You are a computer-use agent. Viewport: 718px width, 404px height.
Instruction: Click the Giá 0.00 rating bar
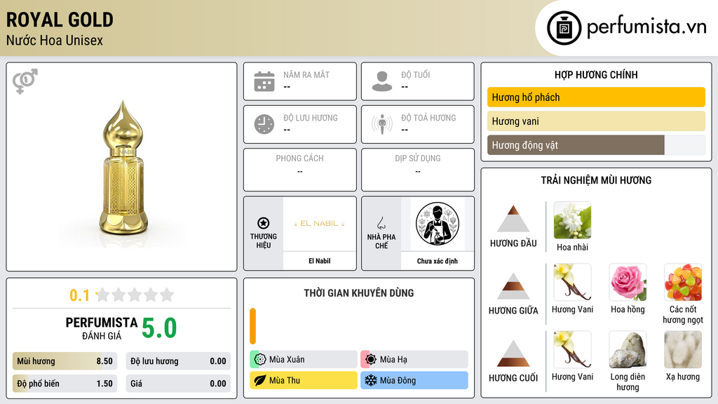[178, 384]
